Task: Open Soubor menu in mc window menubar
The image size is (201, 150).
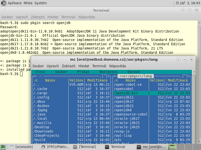Action: (x=38, y=66)
